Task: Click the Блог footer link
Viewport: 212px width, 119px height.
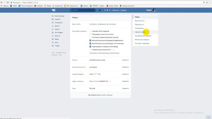Action: point(53,53)
